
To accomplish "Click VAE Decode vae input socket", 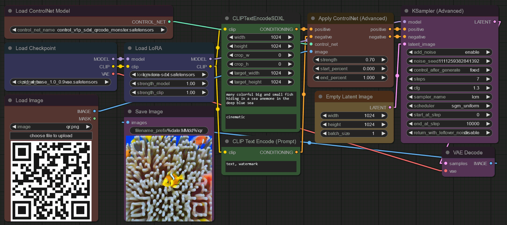I will coord(446,171).
